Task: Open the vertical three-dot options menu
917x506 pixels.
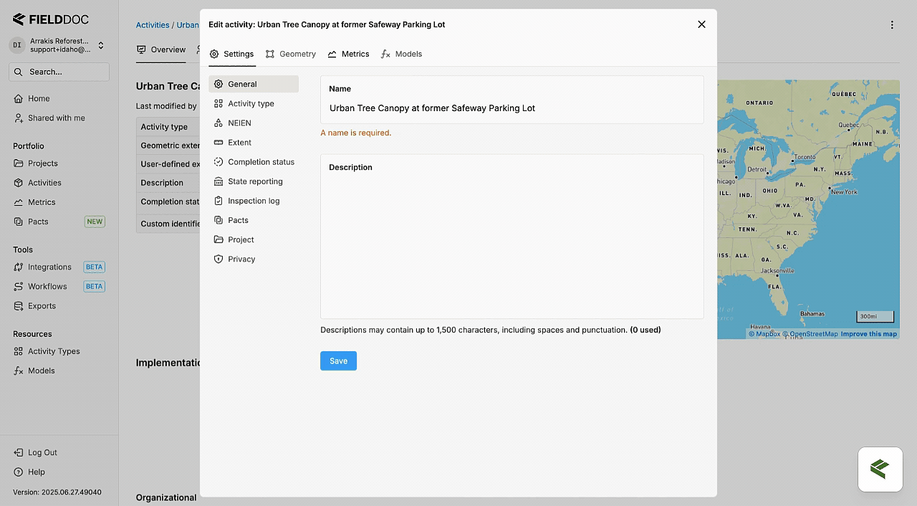Action: (892, 25)
